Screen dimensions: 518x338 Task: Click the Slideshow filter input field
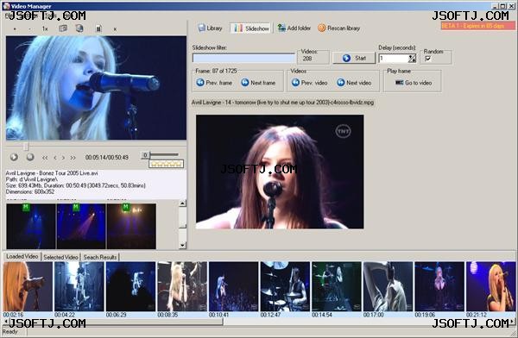coord(243,58)
